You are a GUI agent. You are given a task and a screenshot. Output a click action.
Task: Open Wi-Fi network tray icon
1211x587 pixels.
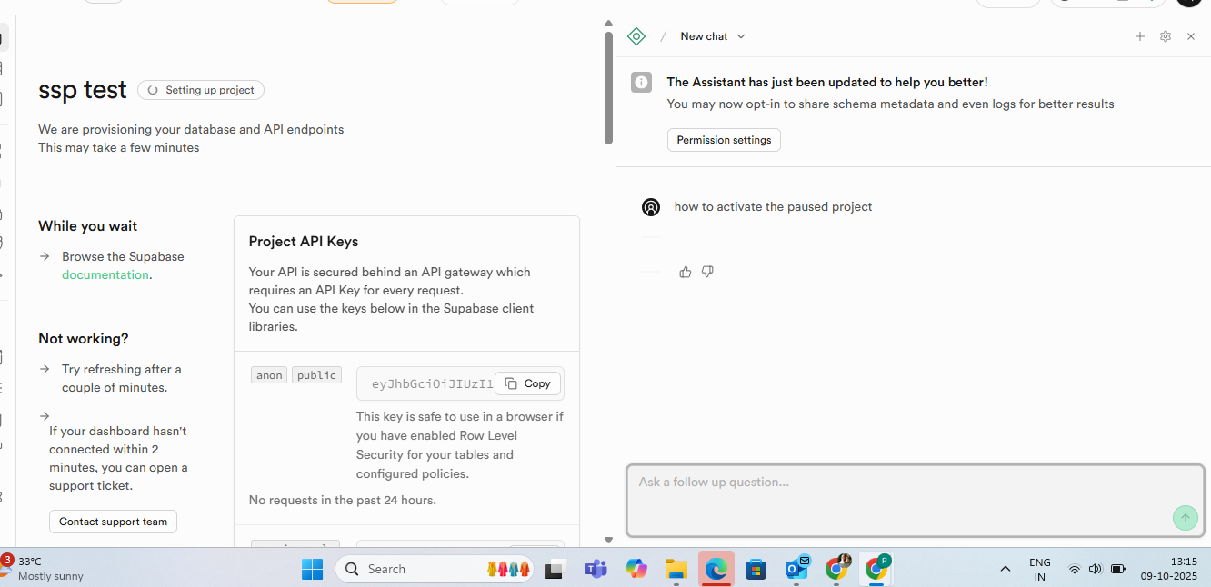click(1075, 570)
